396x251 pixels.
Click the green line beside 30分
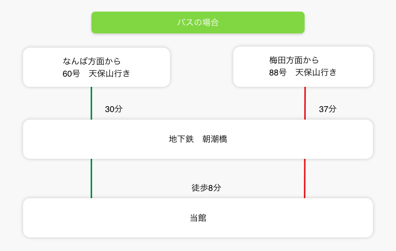click(91, 103)
